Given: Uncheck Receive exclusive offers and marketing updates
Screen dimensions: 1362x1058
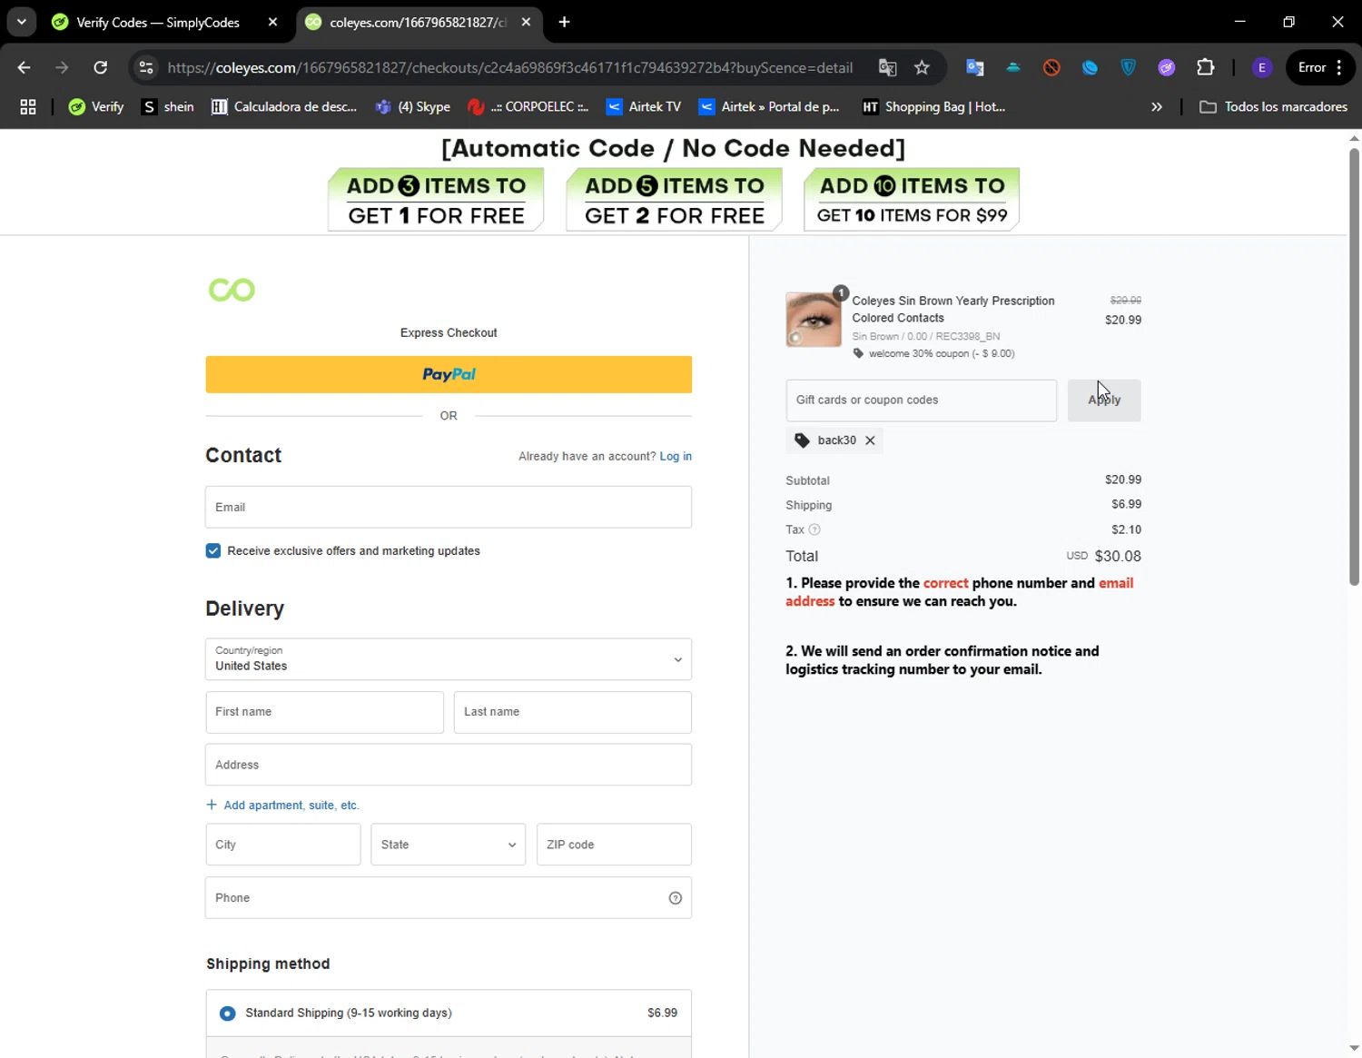Looking at the screenshot, I should [x=213, y=551].
